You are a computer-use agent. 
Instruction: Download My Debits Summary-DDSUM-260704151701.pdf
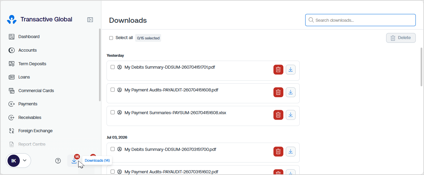click(x=291, y=70)
